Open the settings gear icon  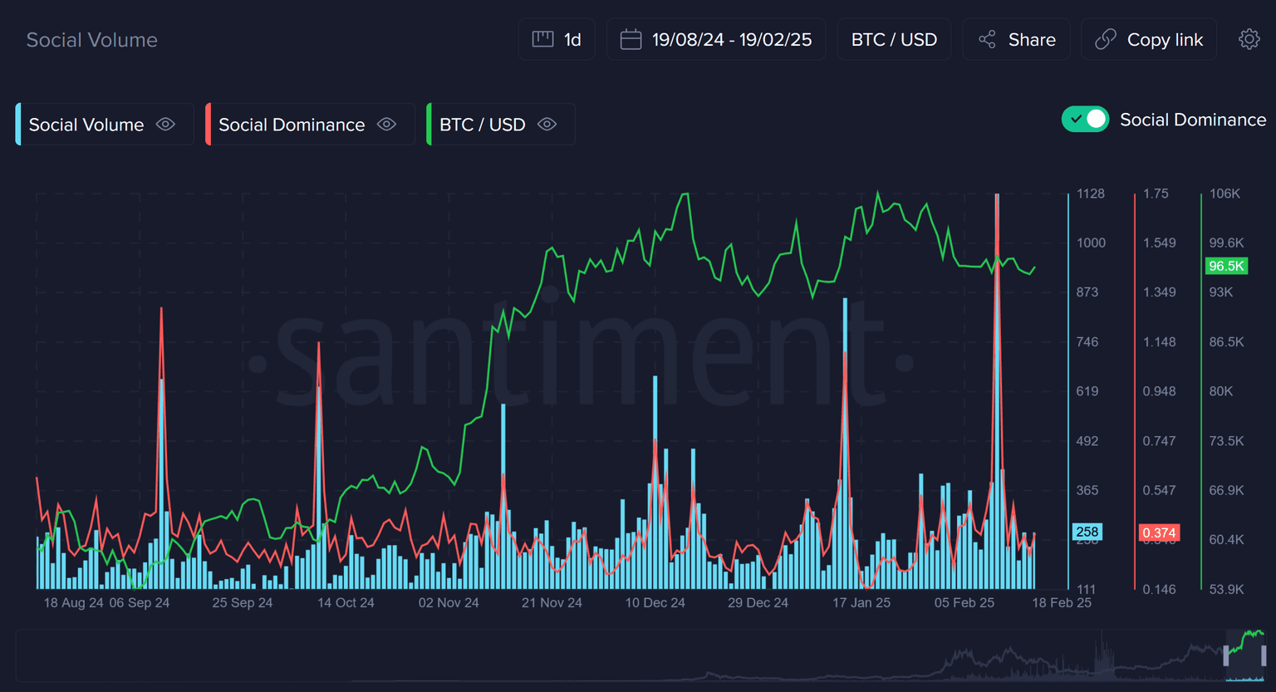click(1249, 39)
